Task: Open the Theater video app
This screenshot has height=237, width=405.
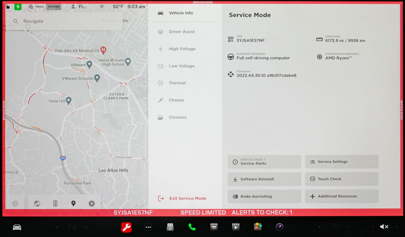Action: [x=236, y=227]
